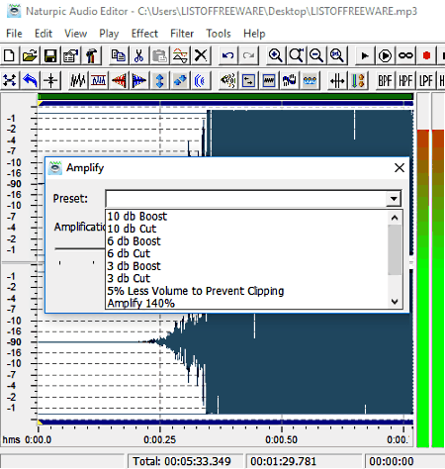445x469 pixels.
Task: Start recording with the red button
Action: (426, 55)
